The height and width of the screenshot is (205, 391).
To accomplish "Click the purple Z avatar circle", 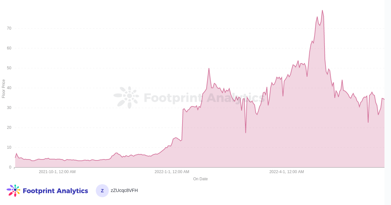I will 102,191.
